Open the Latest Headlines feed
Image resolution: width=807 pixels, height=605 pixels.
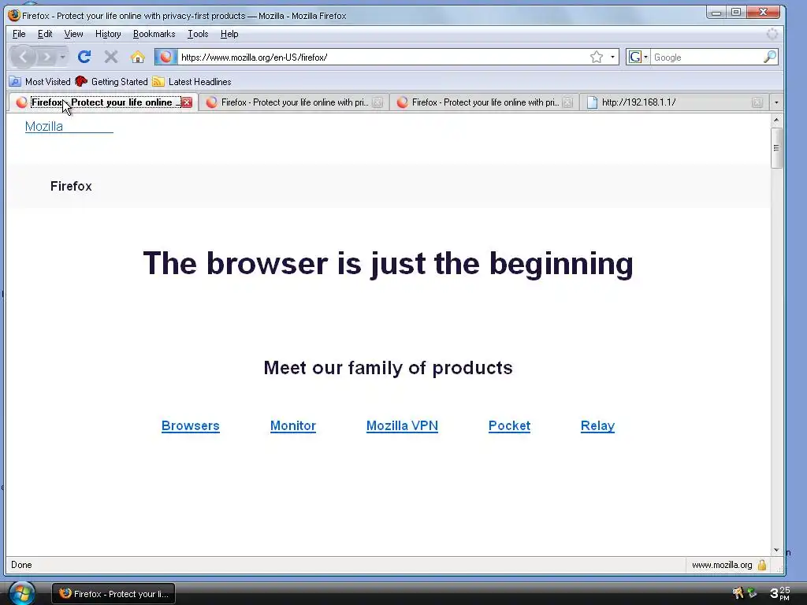[192, 82]
